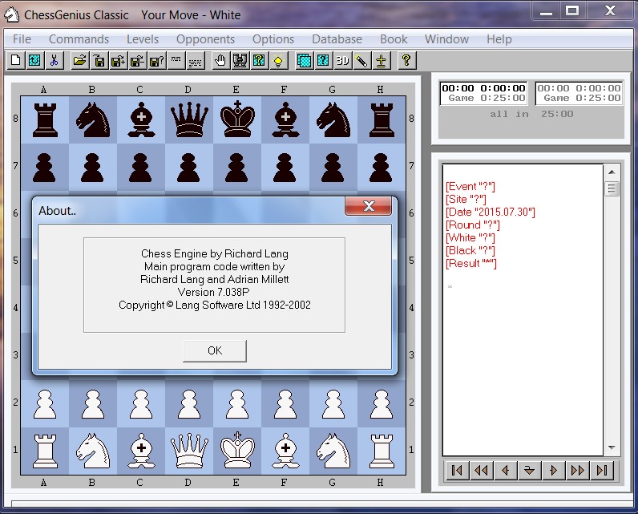Open the Commands menu

pos(79,39)
